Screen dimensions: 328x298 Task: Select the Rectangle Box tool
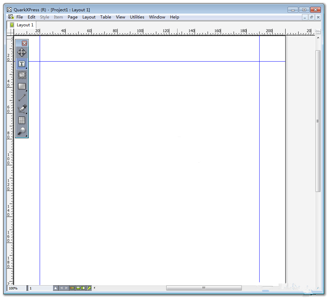22,87
